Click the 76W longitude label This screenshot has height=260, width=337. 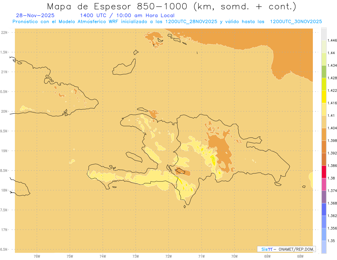[37, 256]
